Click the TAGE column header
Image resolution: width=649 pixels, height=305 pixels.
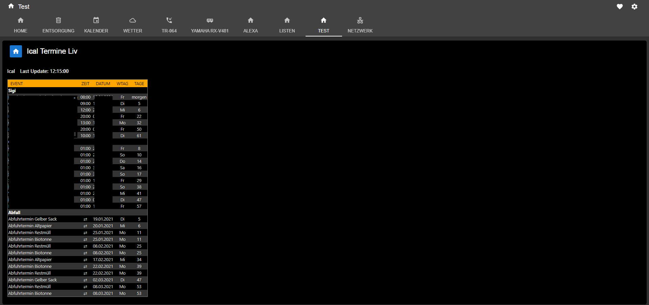point(139,84)
